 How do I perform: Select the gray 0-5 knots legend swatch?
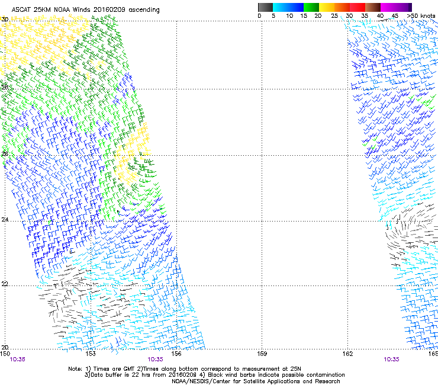265,7
